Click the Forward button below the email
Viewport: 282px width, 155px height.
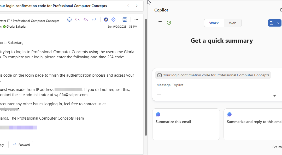[x=21, y=145]
